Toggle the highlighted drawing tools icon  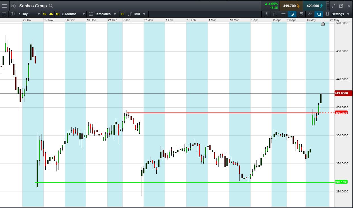pos(292,14)
